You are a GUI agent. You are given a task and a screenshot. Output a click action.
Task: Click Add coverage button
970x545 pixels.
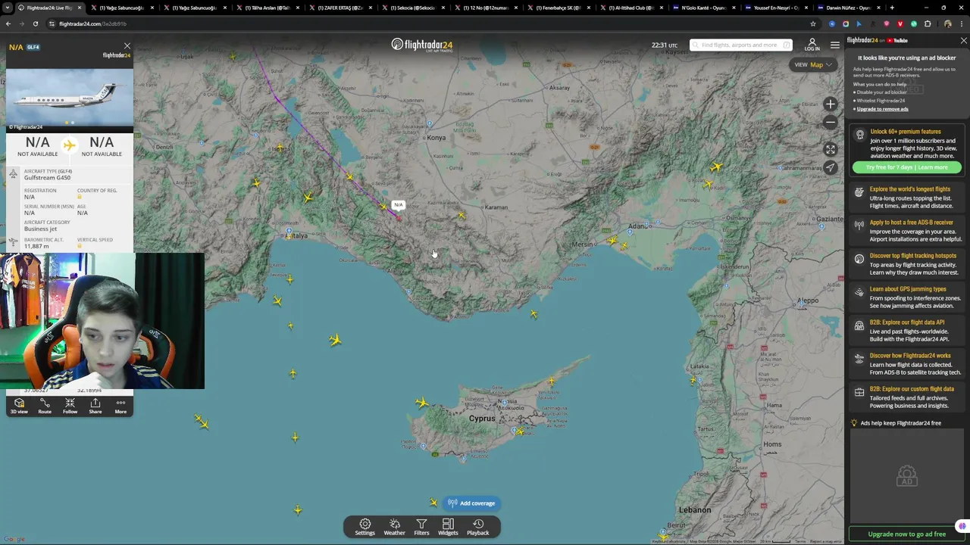point(471,503)
